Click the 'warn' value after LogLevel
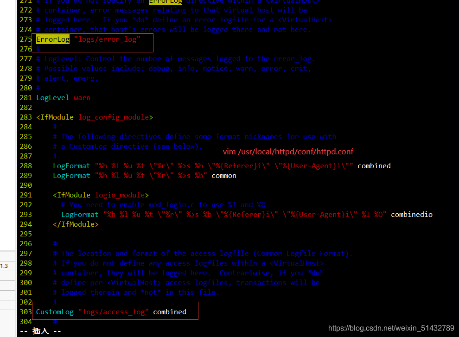Image resolution: width=459 pixels, height=337 pixels. [82, 98]
